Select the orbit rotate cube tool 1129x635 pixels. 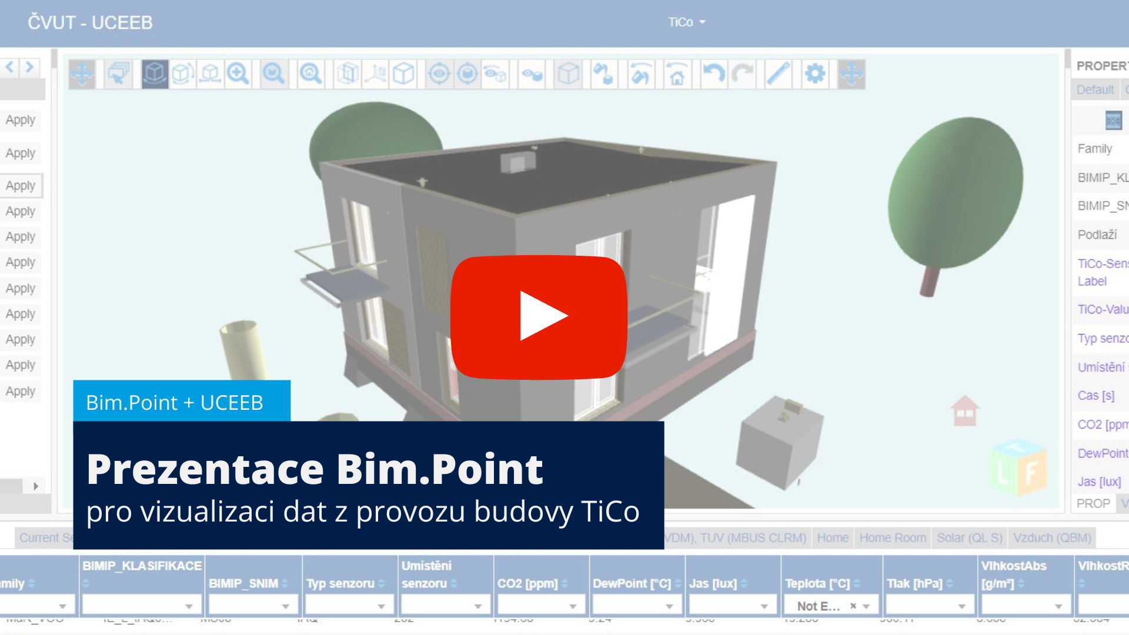tap(182, 74)
